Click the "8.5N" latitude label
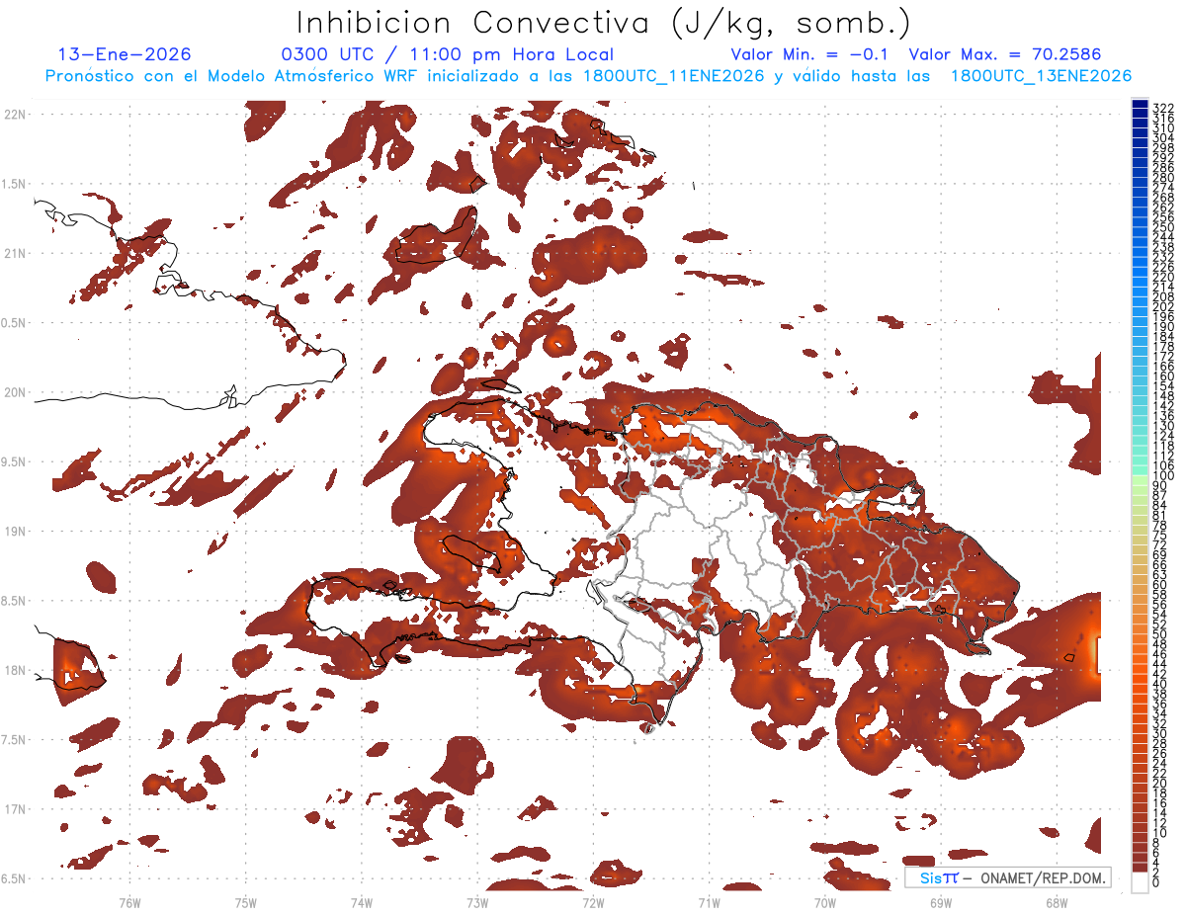Viewport: 1186px width, 916px height. pos(14,601)
